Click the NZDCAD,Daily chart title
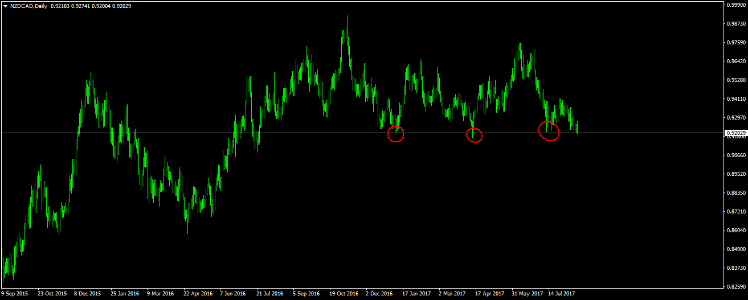 click(28, 5)
